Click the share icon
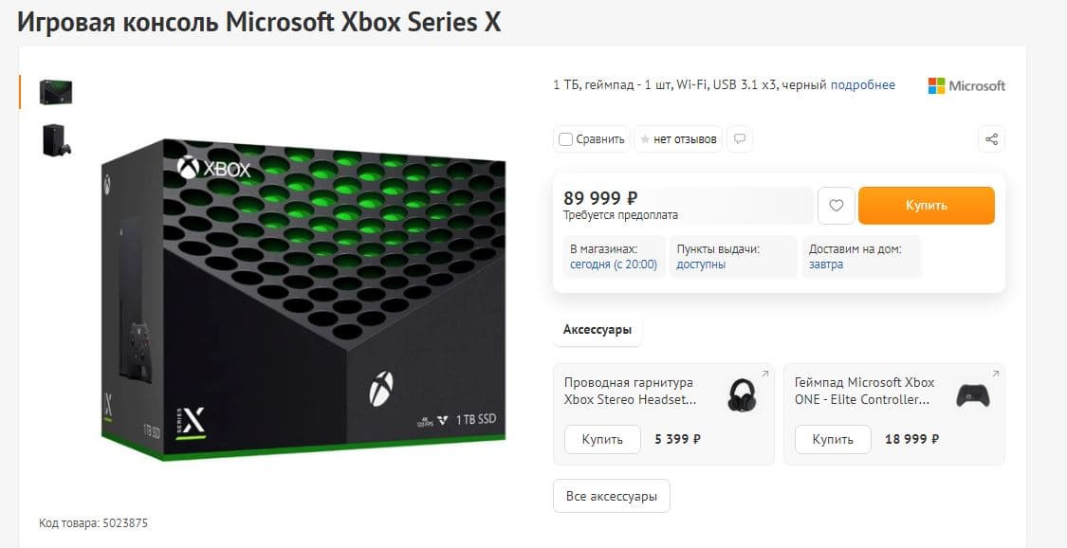Screen dimensions: 1067x548 tap(991, 139)
